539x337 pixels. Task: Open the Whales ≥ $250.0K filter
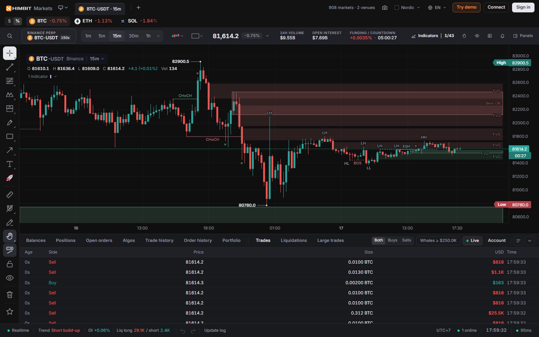[438, 240]
